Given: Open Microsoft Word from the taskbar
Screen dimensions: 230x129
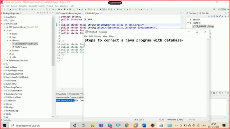Looking at the screenshot, I should pyautogui.click(x=144, y=125).
